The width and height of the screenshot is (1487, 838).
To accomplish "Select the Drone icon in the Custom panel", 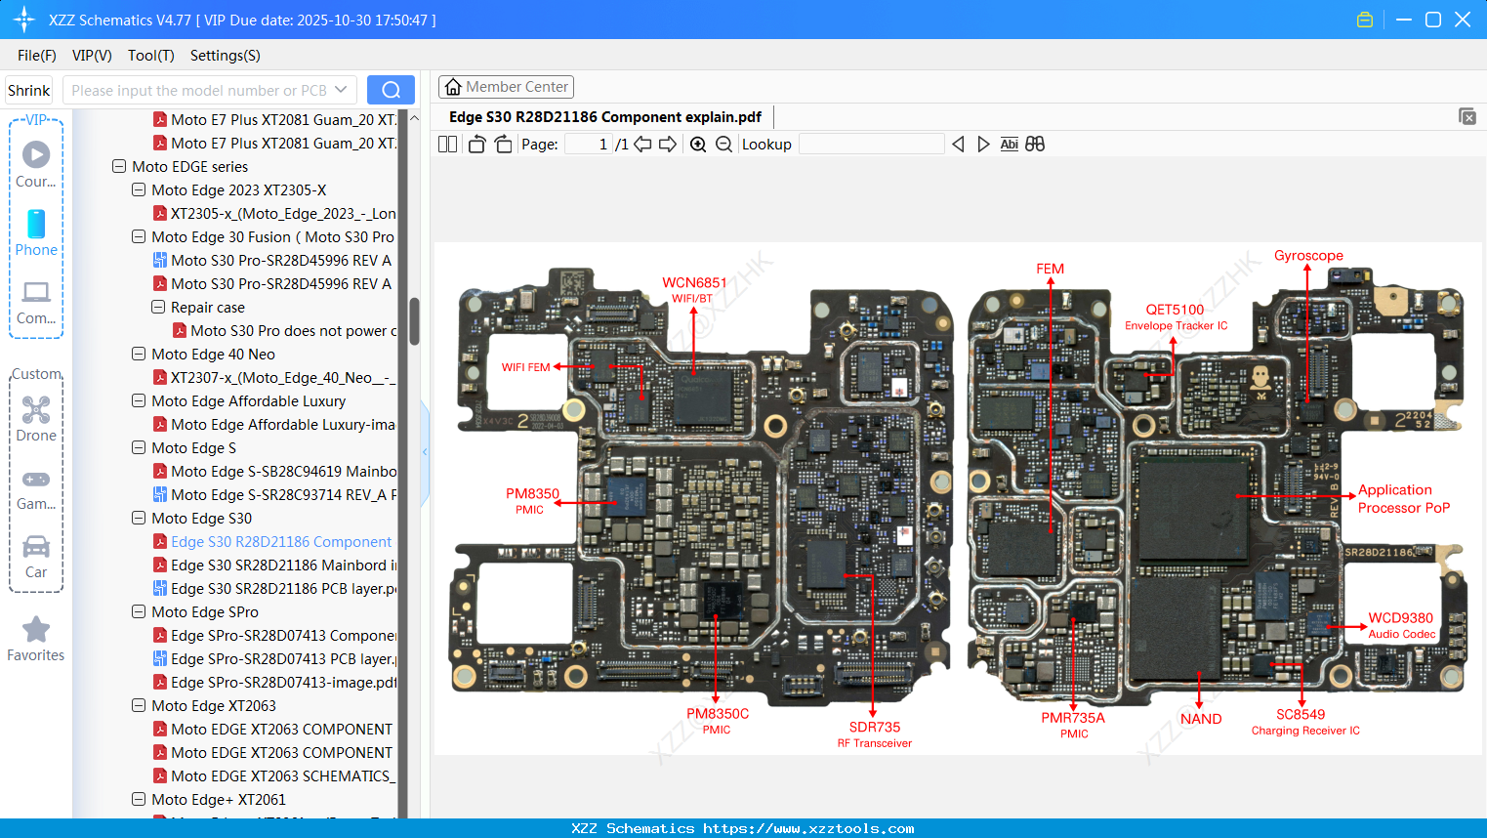I will [35, 410].
